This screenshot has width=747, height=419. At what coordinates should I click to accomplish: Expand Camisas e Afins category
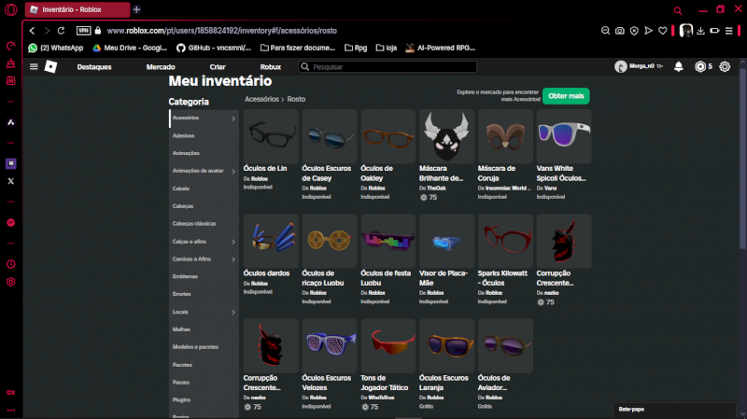pos(204,259)
